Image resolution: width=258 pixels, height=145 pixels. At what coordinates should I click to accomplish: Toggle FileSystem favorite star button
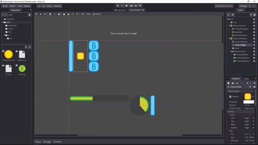pos(29,15)
